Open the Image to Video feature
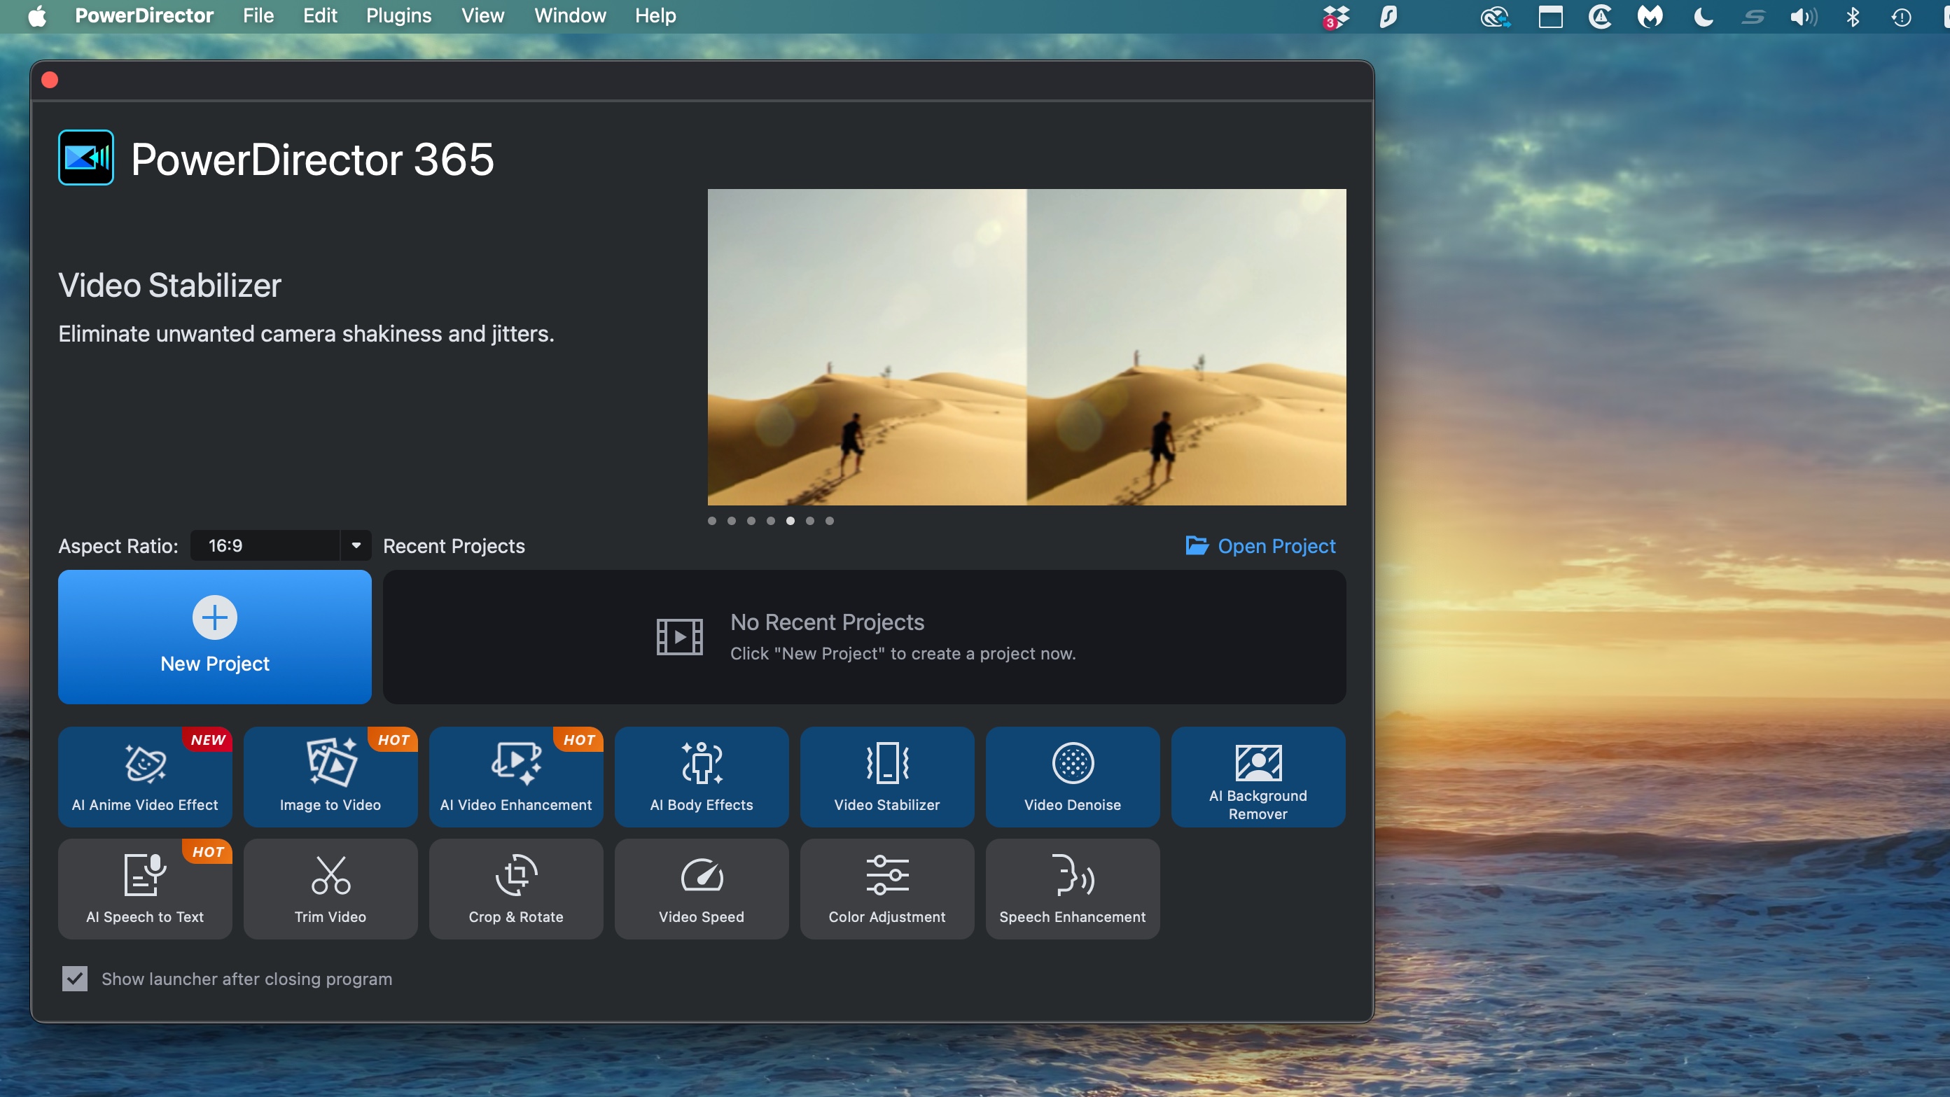1950x1097 pixels. pyautogui.click(x=330, y=777)
